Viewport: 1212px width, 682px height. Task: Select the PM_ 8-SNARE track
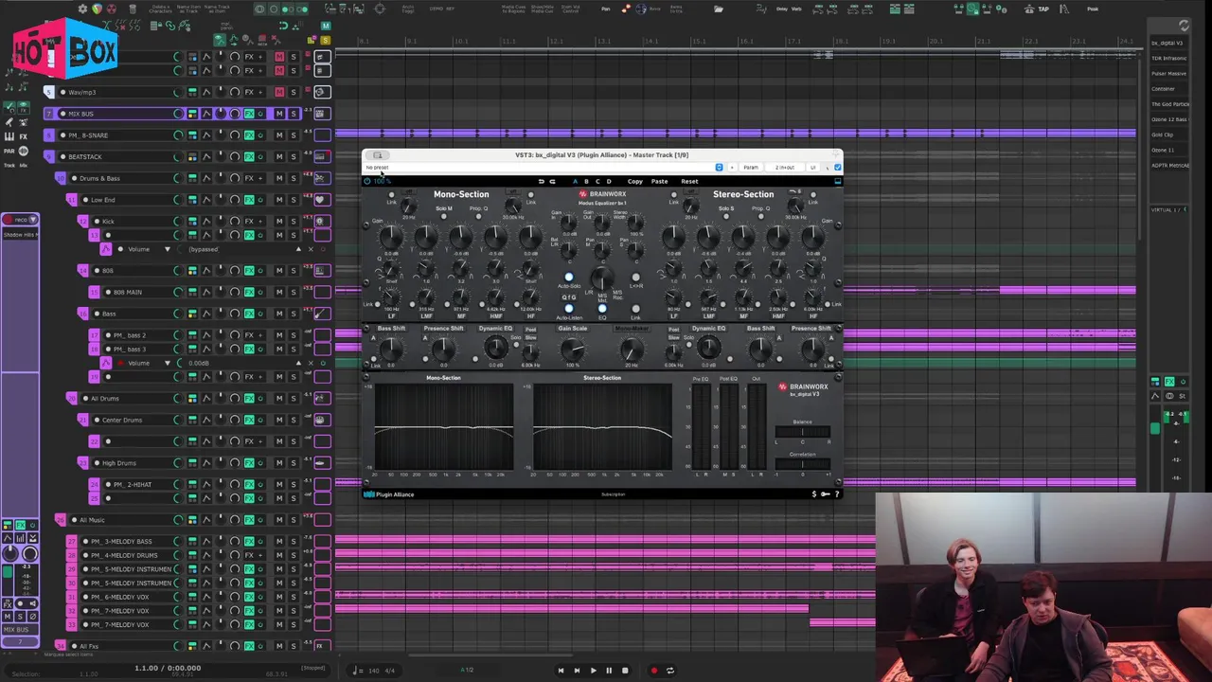[88, 135]
